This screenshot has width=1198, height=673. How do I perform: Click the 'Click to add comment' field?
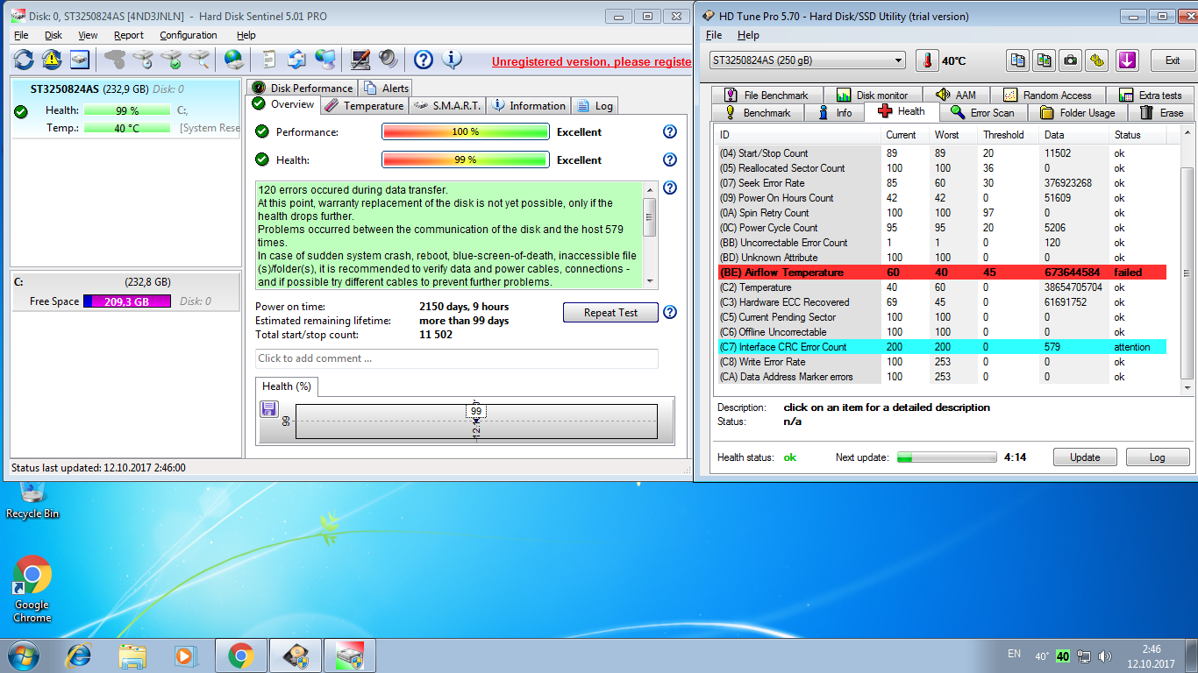click(x=456, y=358)
